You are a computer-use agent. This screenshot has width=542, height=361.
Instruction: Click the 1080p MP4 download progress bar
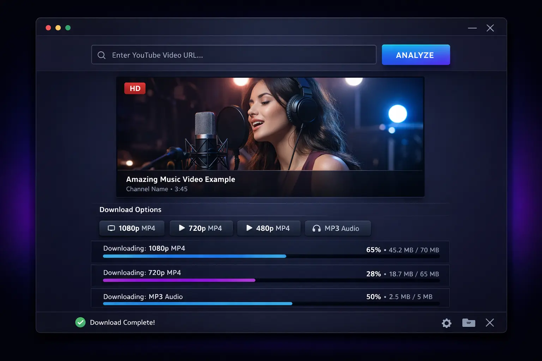(271, 256)
